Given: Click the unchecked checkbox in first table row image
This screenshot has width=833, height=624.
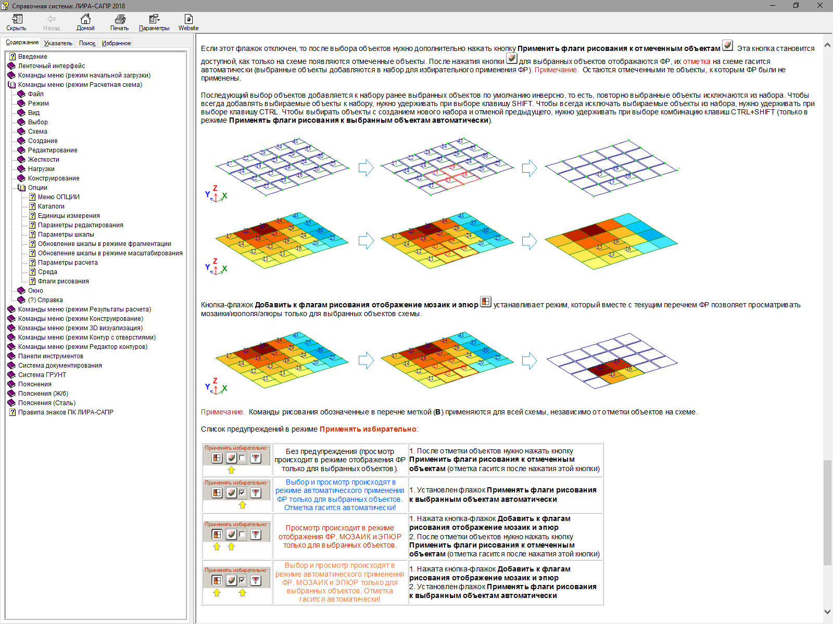Looking at the screenshot, I should tap(242, 458).
